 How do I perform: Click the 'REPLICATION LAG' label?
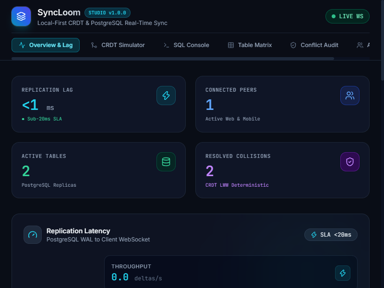point(47,90)
